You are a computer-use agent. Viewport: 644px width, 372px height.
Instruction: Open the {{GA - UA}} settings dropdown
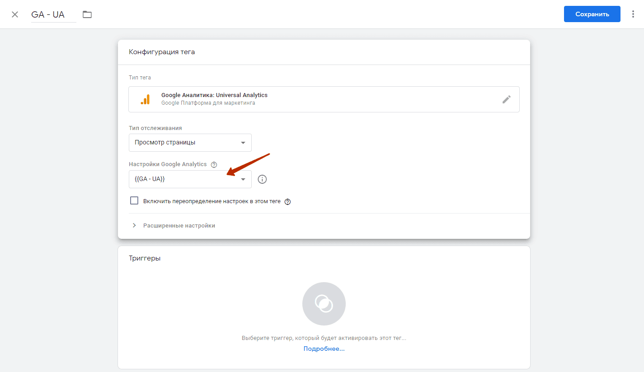[190, 179]
